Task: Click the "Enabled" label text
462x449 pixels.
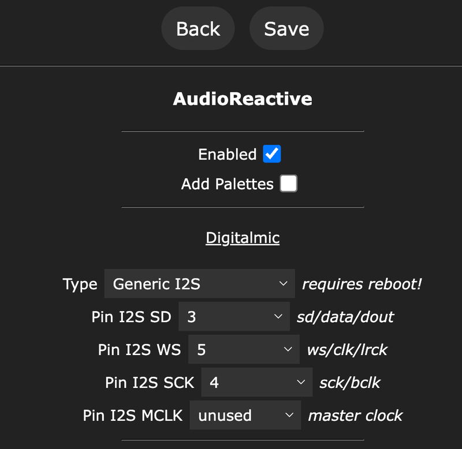Action: [228, 154]
